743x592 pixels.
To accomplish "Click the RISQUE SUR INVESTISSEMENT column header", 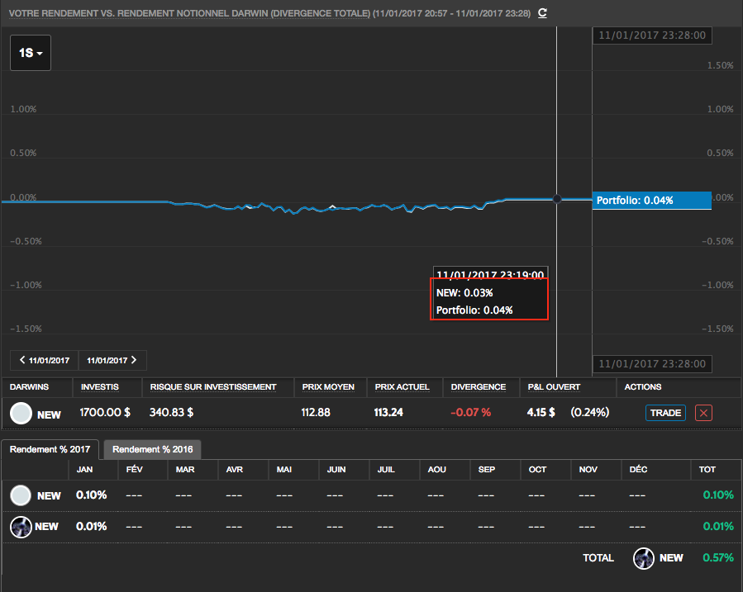I will click(x=212, y=386).
